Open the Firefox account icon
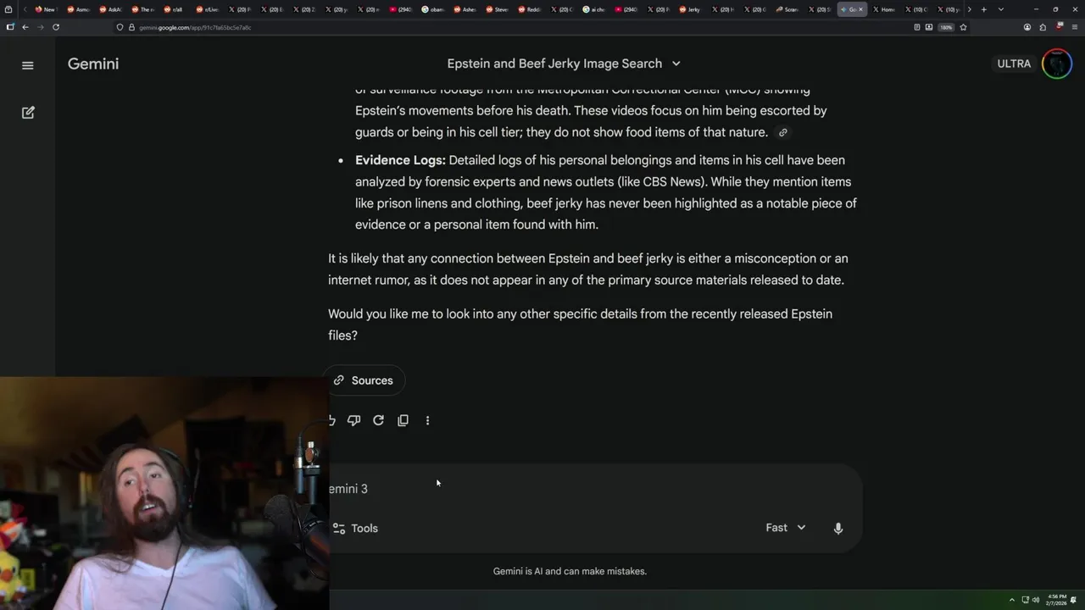The image size is (1085, 610). 1027,27
